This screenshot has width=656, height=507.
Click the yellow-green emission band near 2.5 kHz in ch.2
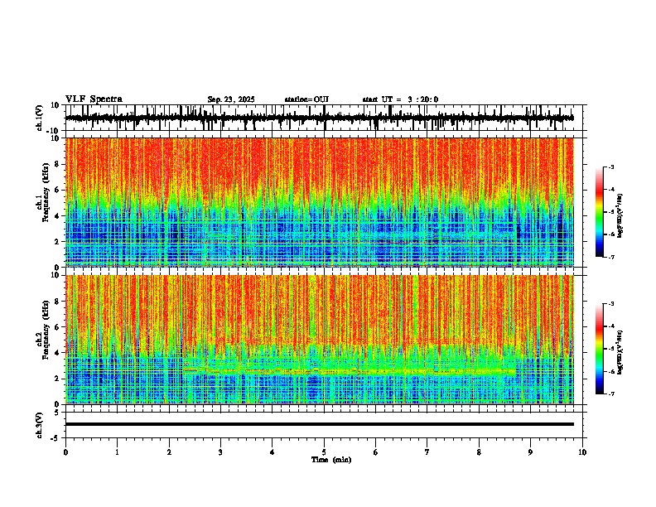click(x=350, y=371)
